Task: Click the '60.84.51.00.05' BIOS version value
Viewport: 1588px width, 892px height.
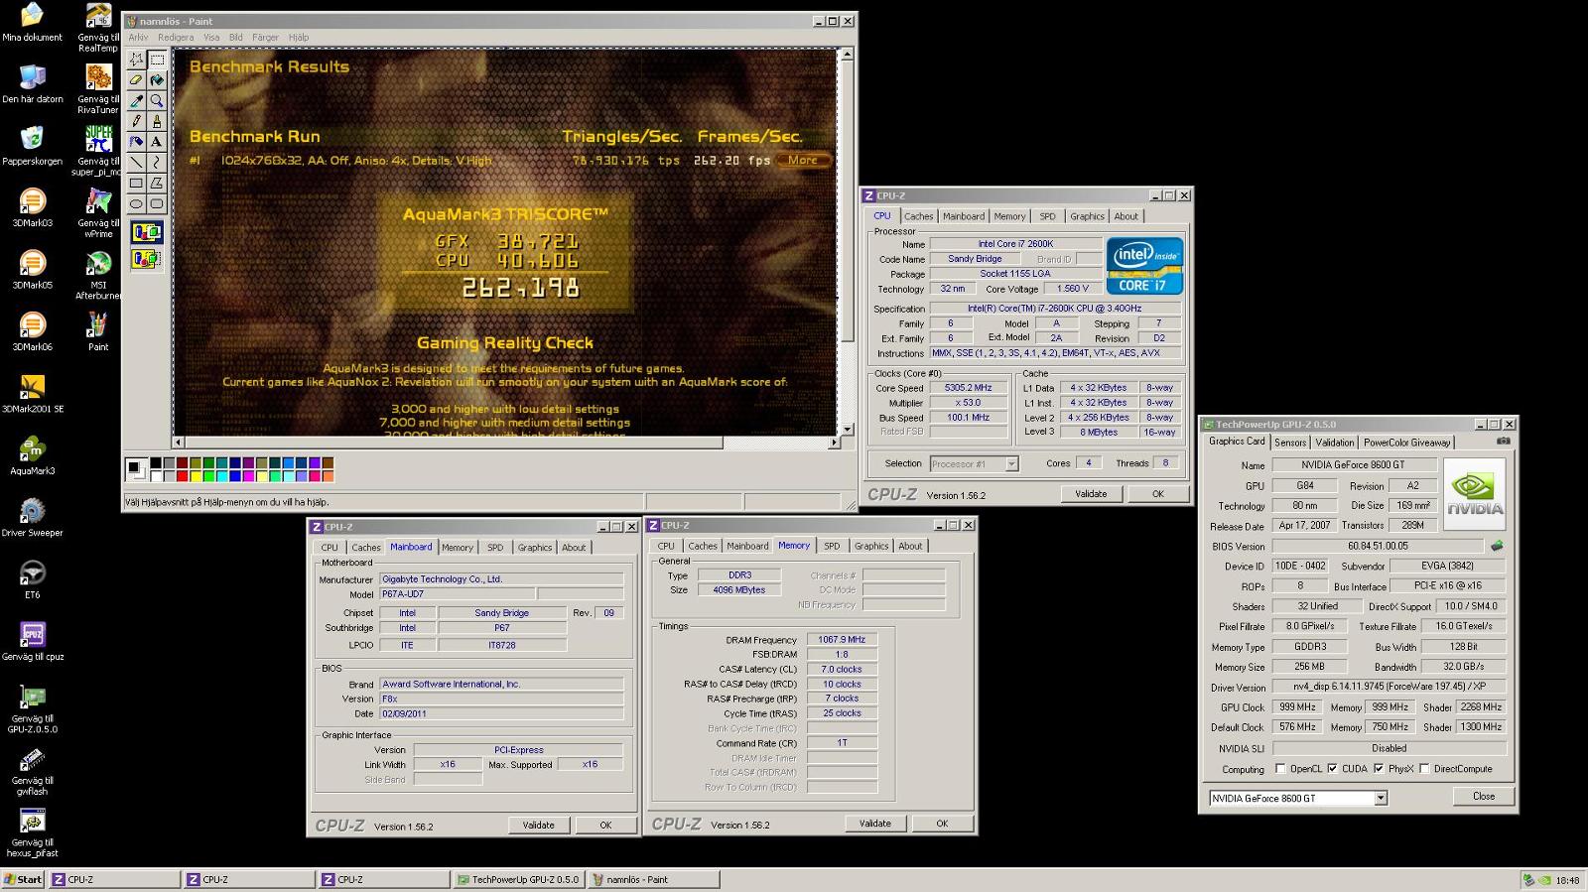Action: click(x=1378, y=546)
